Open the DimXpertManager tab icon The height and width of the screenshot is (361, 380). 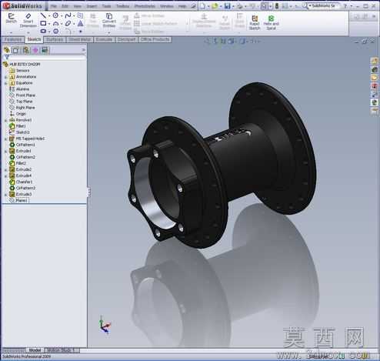point(35,50)
